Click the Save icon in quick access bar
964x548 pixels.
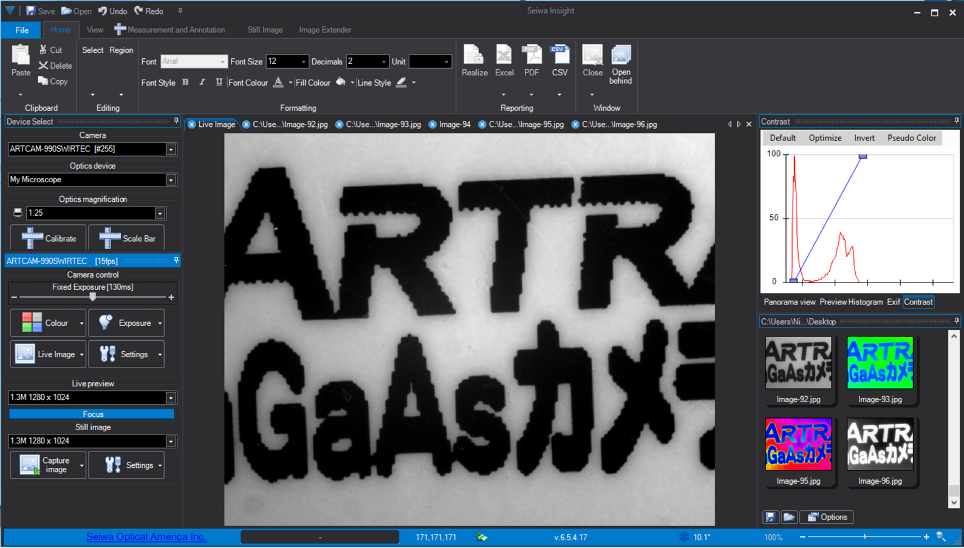(x=30, y=11)
